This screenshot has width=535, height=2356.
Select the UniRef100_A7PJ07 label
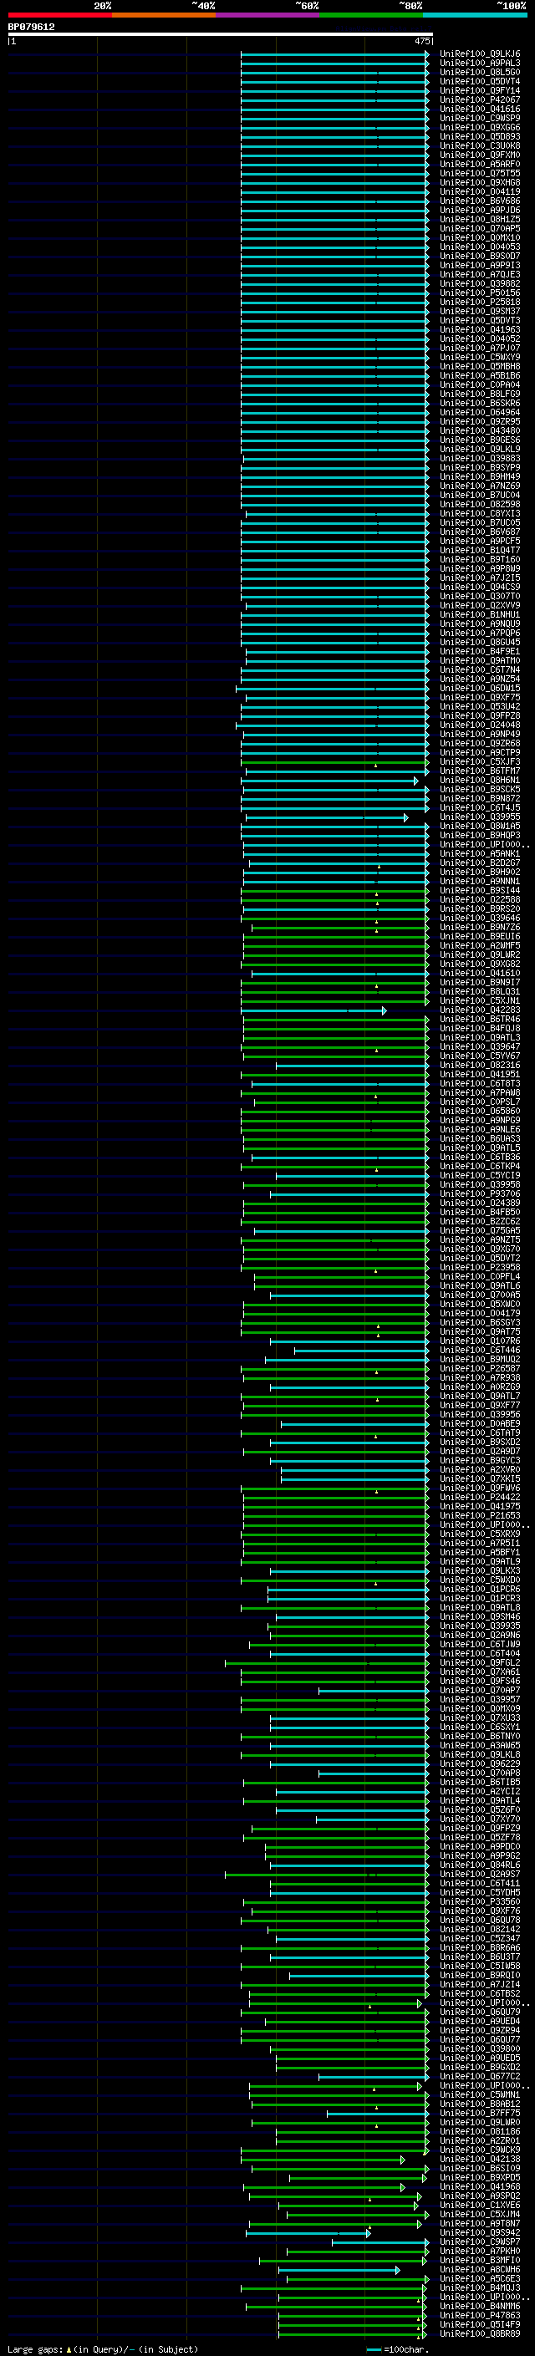(x=479, y=348)
